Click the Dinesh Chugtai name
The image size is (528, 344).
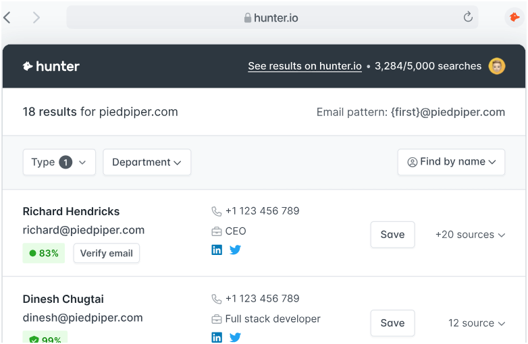(63, 299)
